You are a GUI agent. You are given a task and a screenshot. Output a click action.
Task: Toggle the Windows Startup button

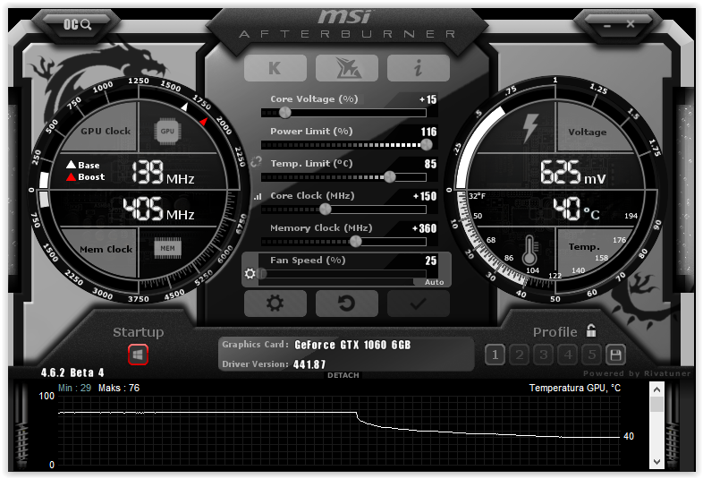point(138,355)
